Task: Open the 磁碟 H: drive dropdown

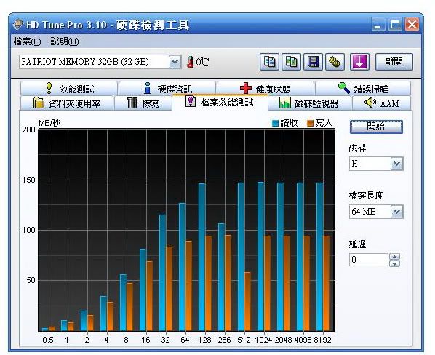Action: 396,164
